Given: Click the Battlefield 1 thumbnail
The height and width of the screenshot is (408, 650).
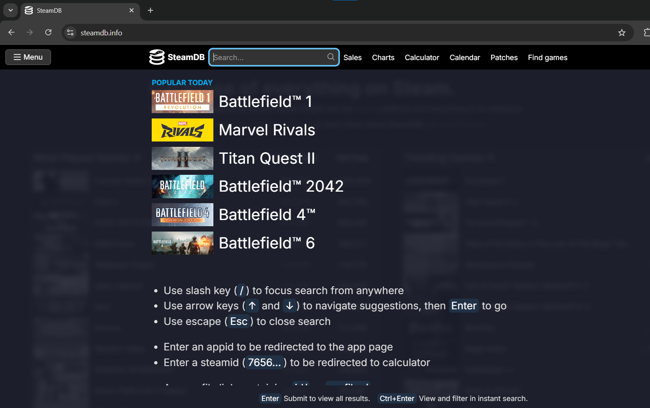Looking at the screenshot, I should coord(183,102).
